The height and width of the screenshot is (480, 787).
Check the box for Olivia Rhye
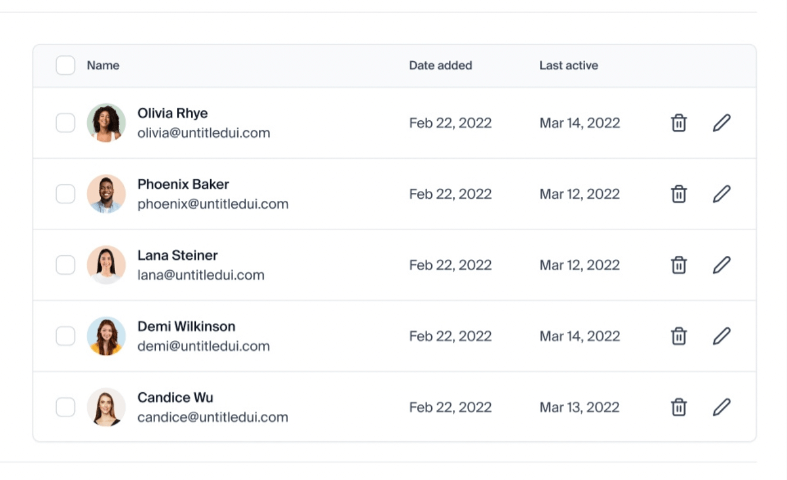point(65,123)
